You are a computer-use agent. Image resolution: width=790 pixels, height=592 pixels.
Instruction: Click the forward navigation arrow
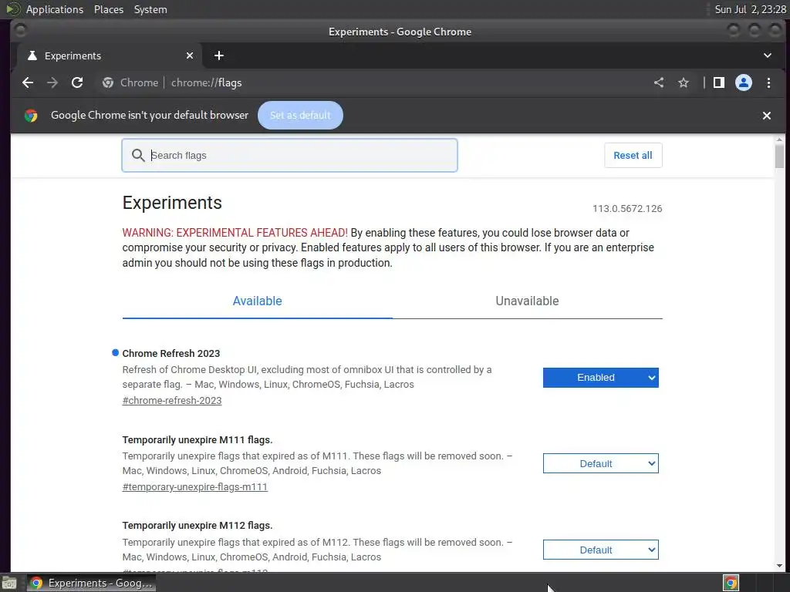(52, 82)
